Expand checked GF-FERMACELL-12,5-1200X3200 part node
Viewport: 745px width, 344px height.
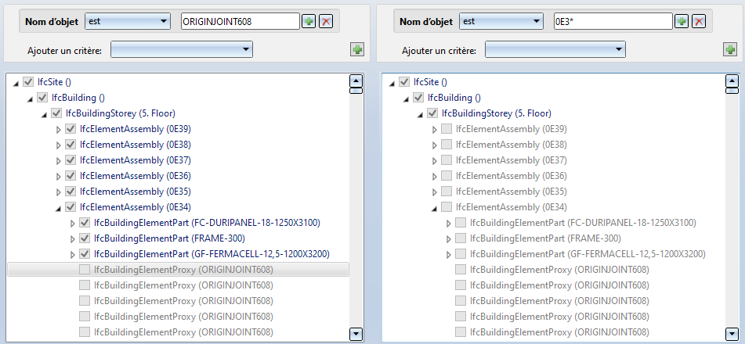73,254
